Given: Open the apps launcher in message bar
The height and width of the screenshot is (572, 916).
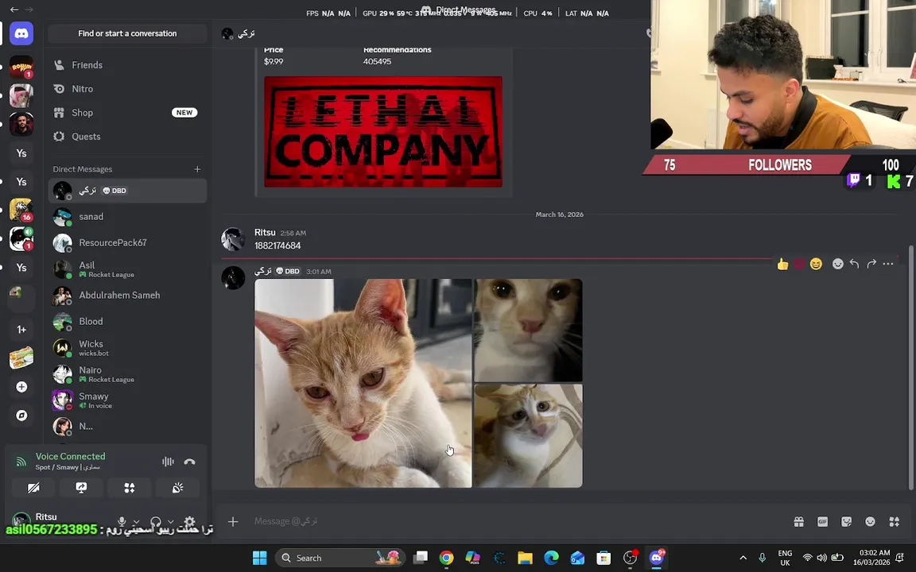Looking at the screenshot, I should tap(895, 522).
